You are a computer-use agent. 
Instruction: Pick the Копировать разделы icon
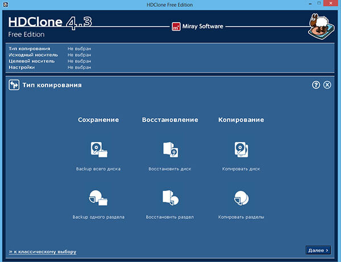(x=242, y=198)
